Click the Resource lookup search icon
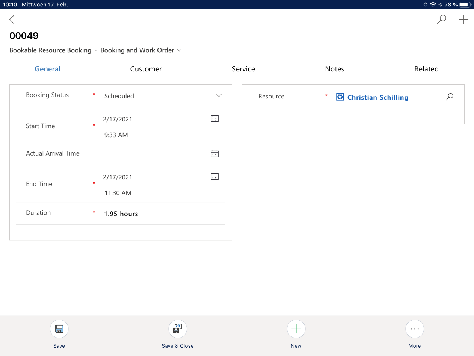 click(449, 97)
